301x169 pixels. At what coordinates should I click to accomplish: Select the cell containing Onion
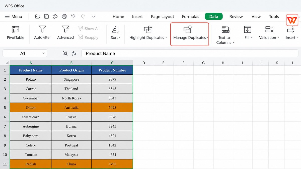[x=31, y=108]
